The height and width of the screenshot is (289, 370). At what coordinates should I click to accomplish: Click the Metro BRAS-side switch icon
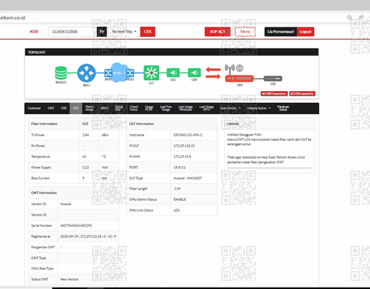click(x=108, y=73)
